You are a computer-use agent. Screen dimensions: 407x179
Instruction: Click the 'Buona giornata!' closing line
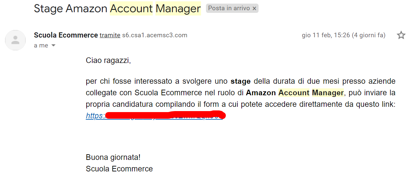coord(113,157)
